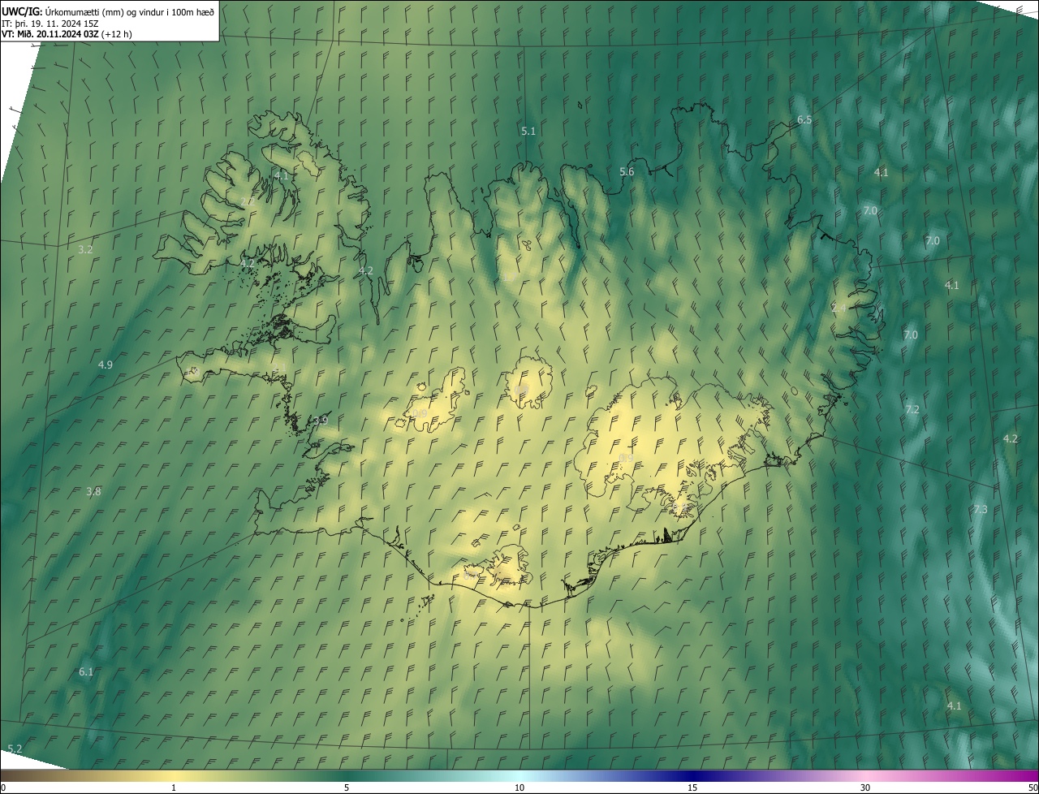This screenshot has width=1039, height=794.
Task: Select the '10' tick on the colour scale
Action: (519, 788)
